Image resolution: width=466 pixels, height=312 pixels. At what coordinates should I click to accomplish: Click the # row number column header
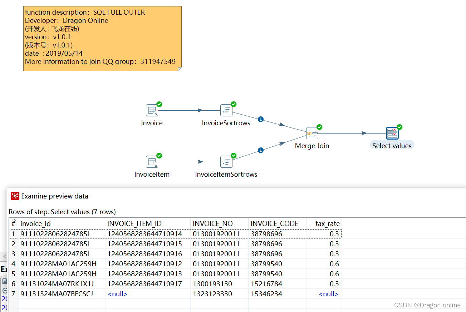click(14, 223)
